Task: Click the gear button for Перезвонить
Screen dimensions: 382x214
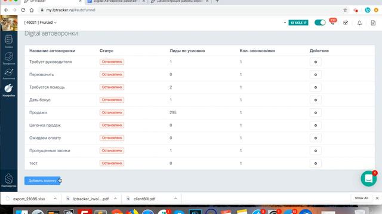Action: pyautogui.click(x=316, y=74)
